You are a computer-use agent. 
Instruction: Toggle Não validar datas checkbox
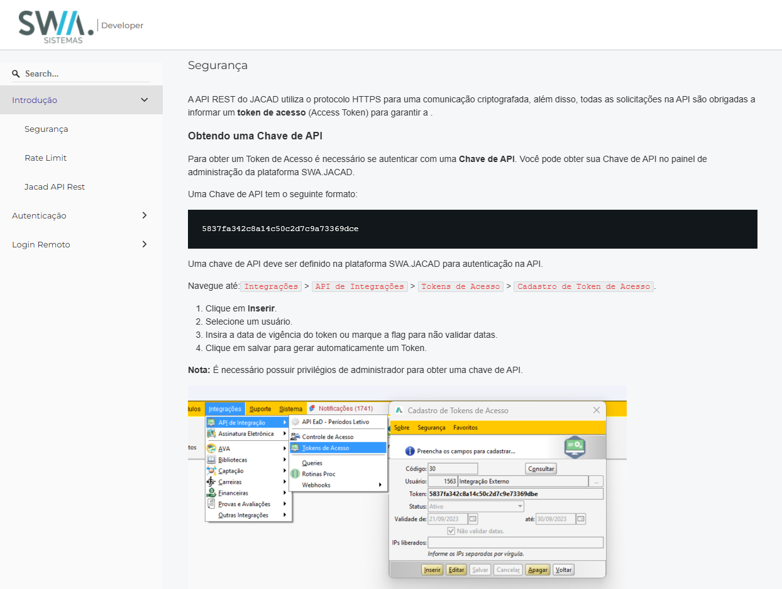pyautogui.click(x=451, y=531)
